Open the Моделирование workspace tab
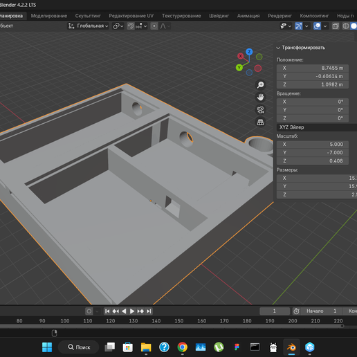 [x=49, y=16]
